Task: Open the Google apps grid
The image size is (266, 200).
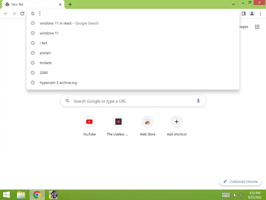Action: pyautogui.click(x=257, y=27)
